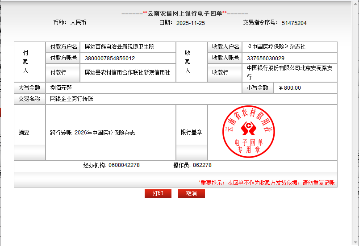Click the payee account number 337656030029
This screenshot has height=246, width=359.
(x=265, y=58)
